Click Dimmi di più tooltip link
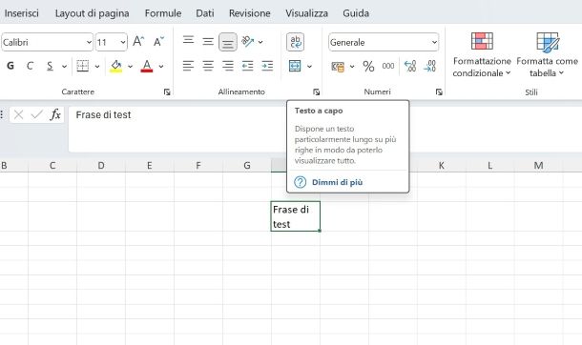 (x=337, y=182)
